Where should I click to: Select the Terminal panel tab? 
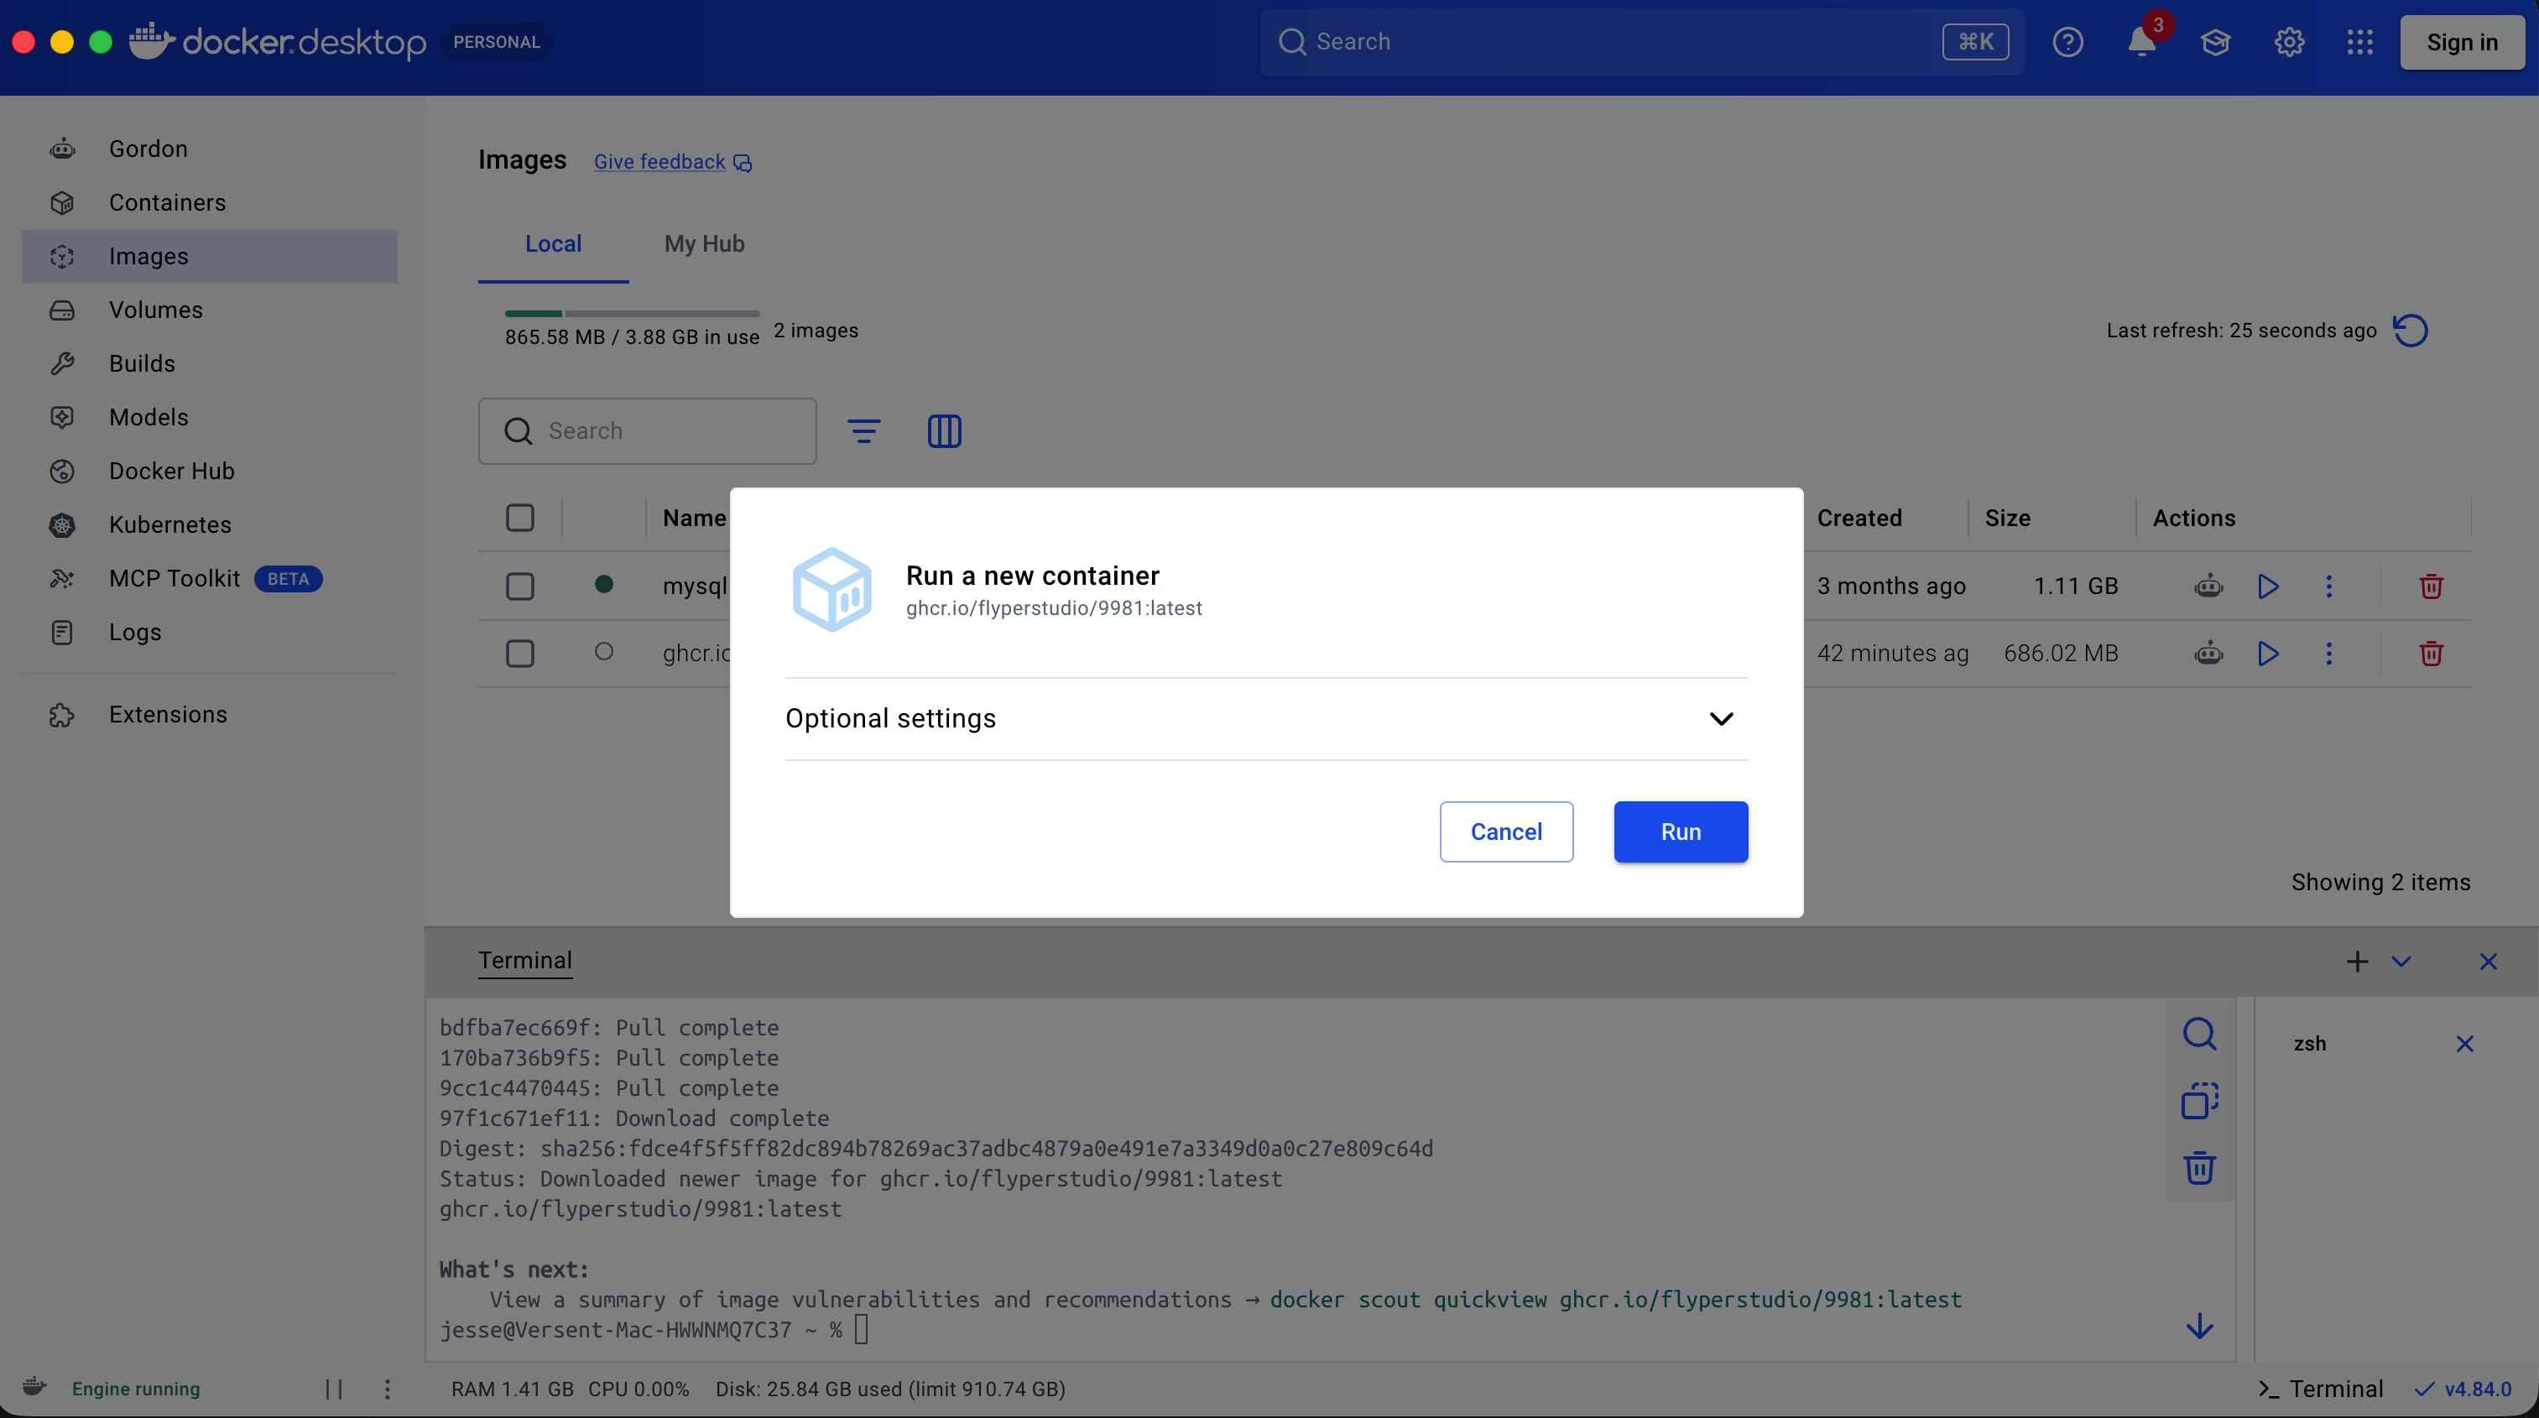[x=524, y=961]
